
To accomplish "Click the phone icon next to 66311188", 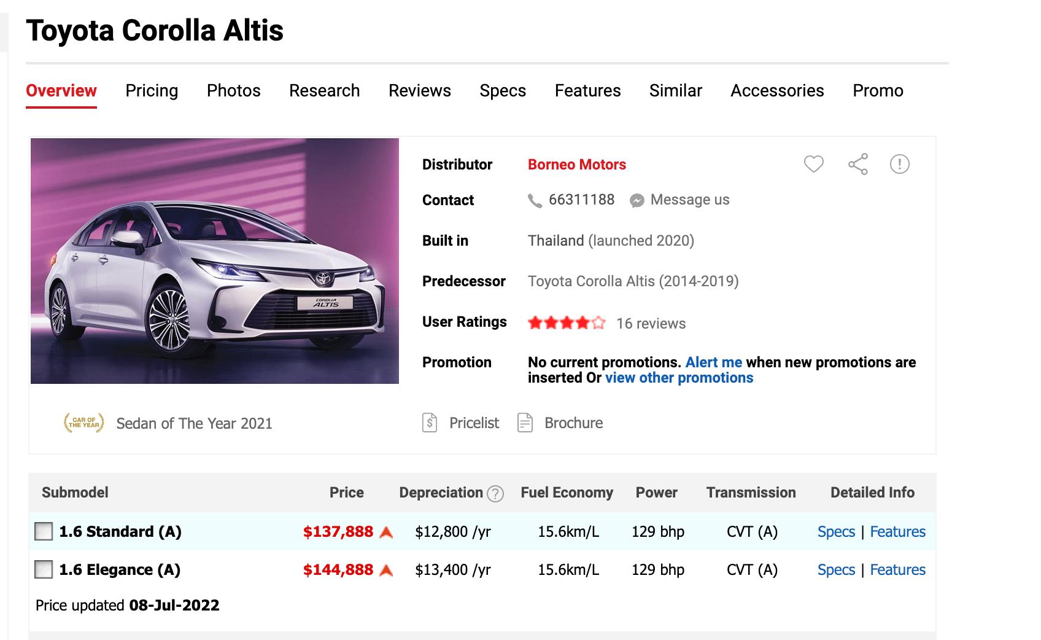I will click(x=535, y=201).
